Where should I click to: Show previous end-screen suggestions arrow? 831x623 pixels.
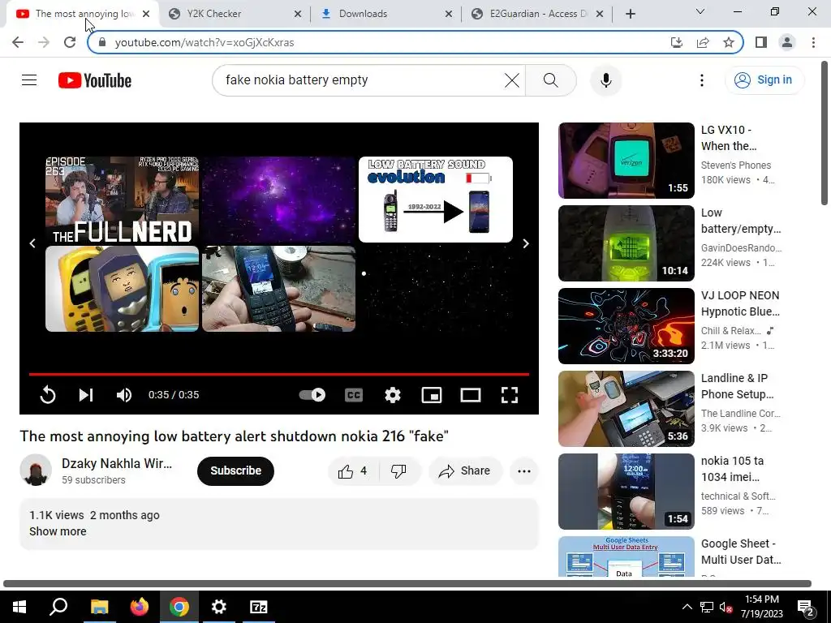tap(32, 243)
